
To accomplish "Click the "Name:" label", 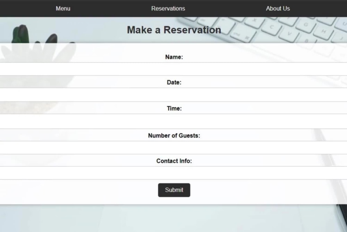I will click(174, 57).
